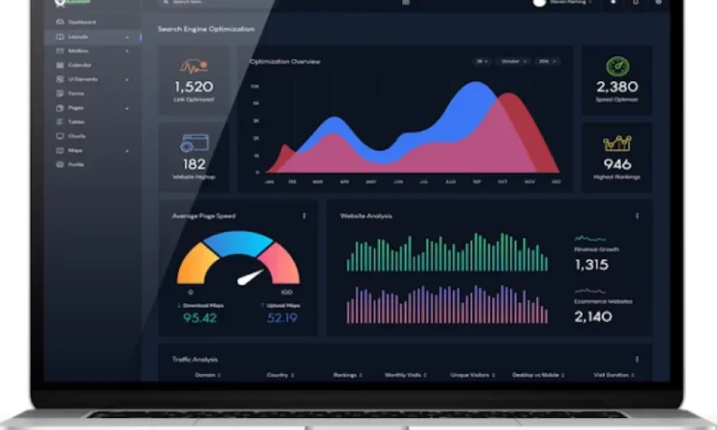Open the Dashboard sidebar icon
This screenshot has height=430, width=717.
click(60, 22)
